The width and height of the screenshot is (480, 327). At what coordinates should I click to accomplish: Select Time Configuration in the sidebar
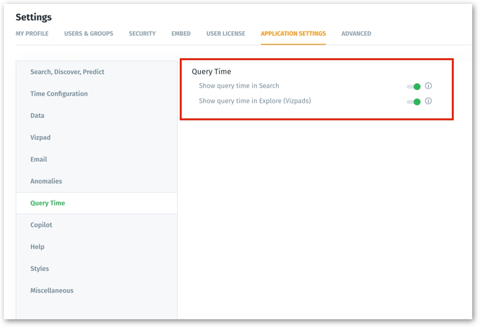(59, 94)
